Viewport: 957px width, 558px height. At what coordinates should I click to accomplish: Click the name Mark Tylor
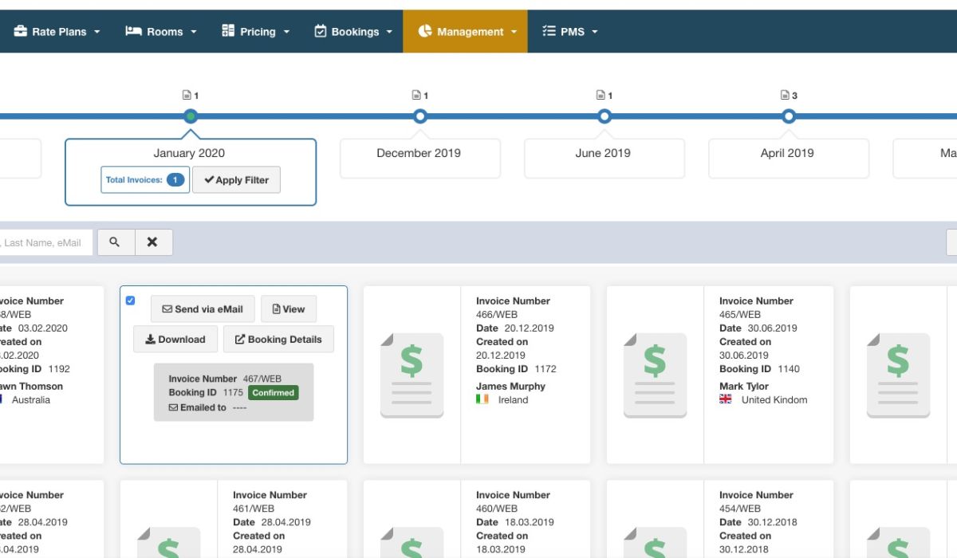(744, 387)
